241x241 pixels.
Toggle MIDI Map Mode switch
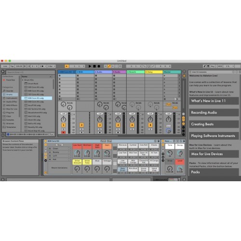(x=220, y=66)
